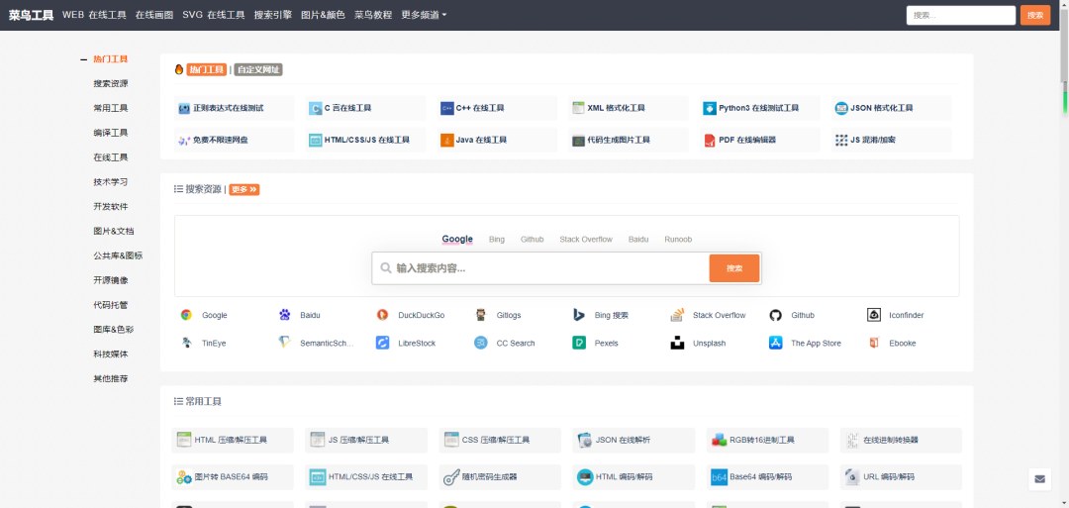Open 随机密码生成器 tool
The image size is (1069, 508).
click(x=501, y=476)
